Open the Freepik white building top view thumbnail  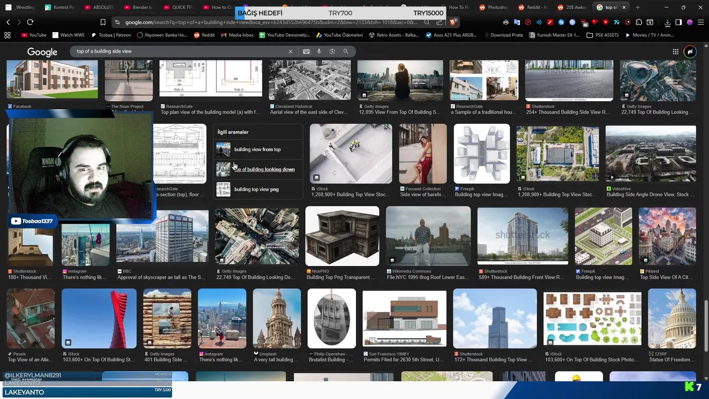click(481, 154)
